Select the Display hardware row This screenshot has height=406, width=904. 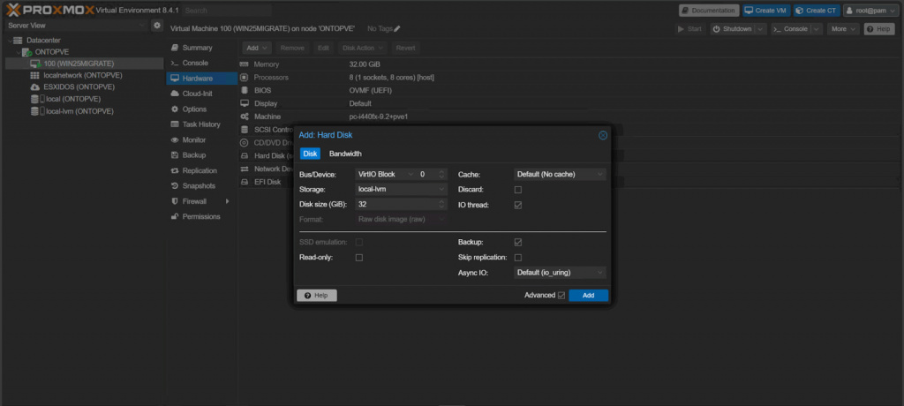(571, 104)
